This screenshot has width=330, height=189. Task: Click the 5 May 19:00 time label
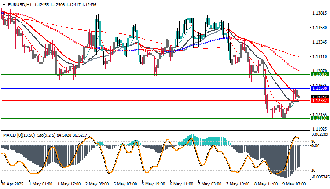tap(154, 184)
